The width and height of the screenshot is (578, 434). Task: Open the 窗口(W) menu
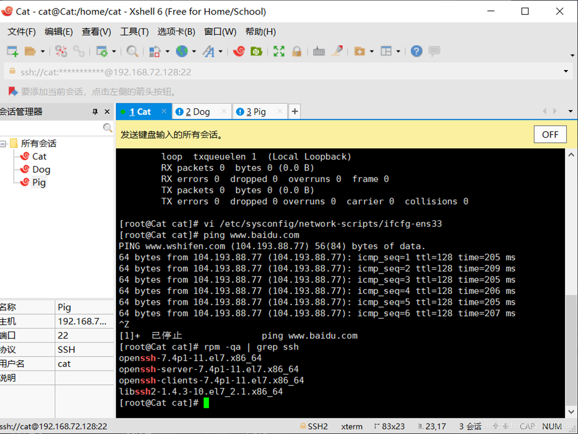pos(220,32)
